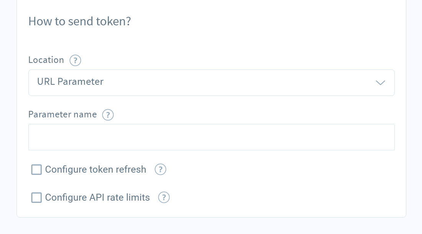Open the help tooltip next to Location
The width and height of the screenshot is (422, 234).
tap(75, 60)
